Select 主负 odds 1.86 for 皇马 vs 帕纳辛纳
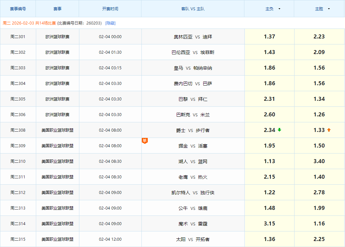Viewport: 345px width, 247px height. tap(270, 68)
